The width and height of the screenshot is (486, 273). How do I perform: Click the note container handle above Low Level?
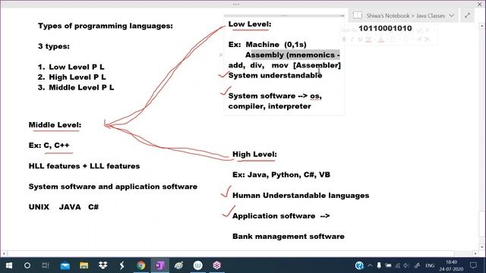coord(284,15)
